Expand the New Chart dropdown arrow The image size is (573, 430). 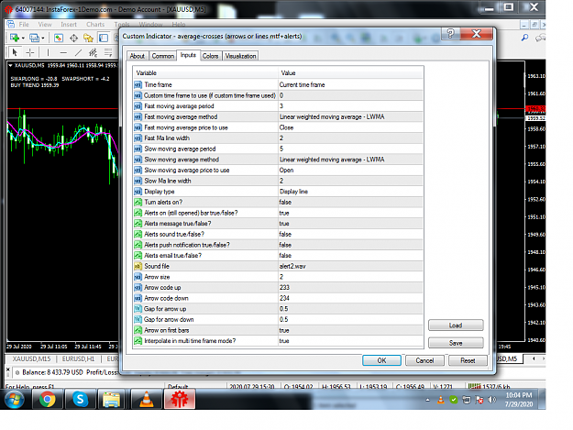[x=23, y=38]
